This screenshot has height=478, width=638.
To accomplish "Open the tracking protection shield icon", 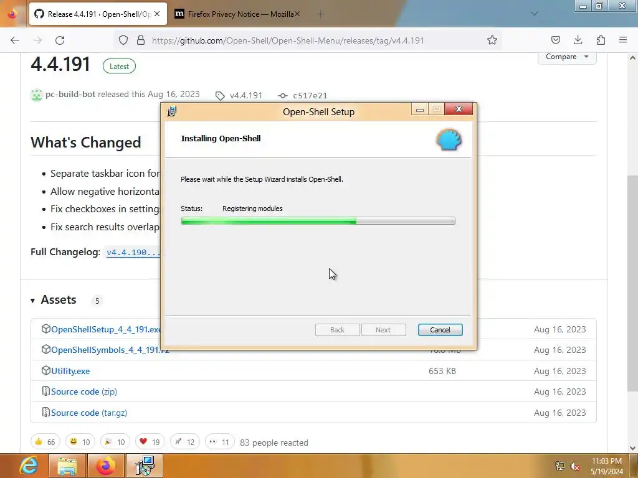I will pyautogui.click(x=123, y=40).
